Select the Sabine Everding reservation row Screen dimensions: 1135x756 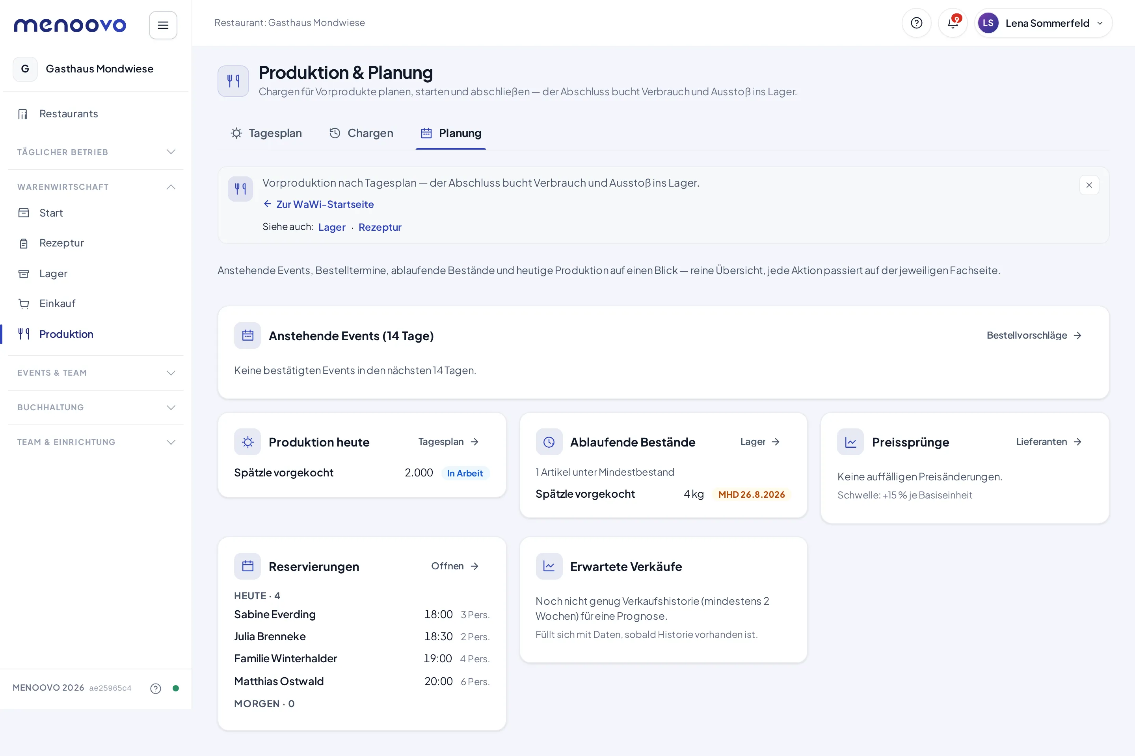coord(362,614)
